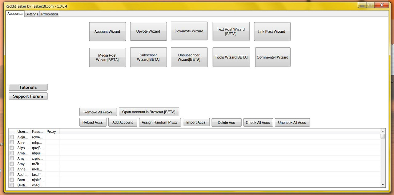Check the box for the Alfre... account
The height and width of the screenshot is (195, 394).
coord(12,142)
